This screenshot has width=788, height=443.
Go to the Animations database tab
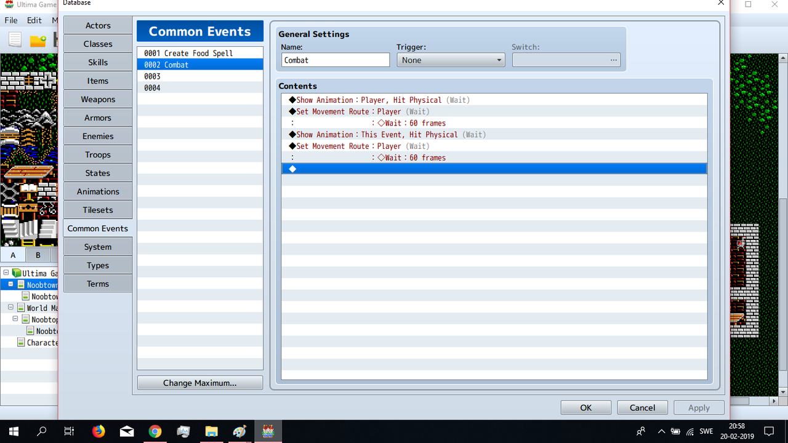tap(98, 191)
